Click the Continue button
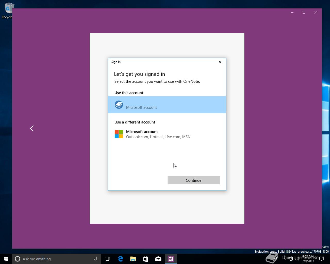 click(193, 180)
